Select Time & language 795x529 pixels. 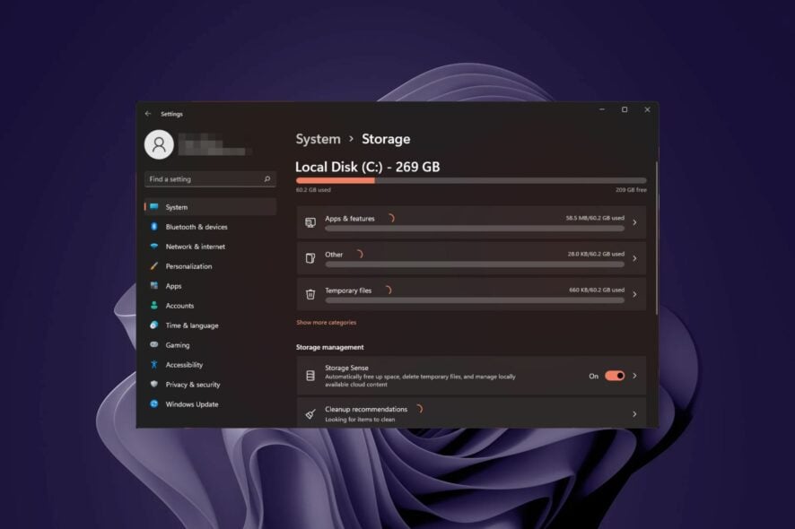click(x=210, y=325)
